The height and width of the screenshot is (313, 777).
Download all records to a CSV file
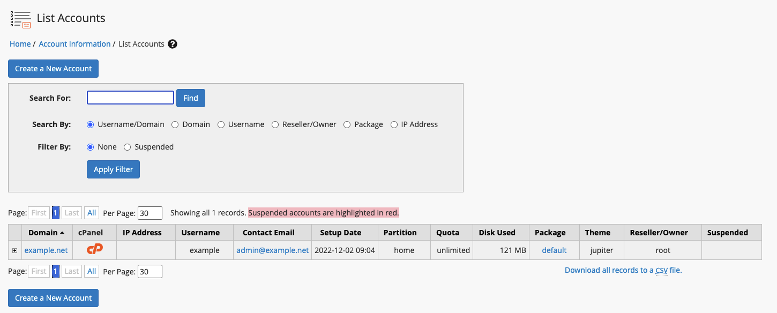tap(623, 270)
